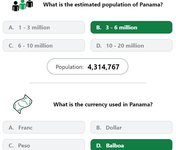Click the 'Population:' label text
This screenshot has width=176, height=150.
(x=70, y=67)
